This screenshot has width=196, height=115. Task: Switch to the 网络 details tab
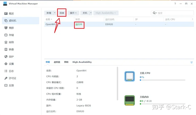point(66,62)
